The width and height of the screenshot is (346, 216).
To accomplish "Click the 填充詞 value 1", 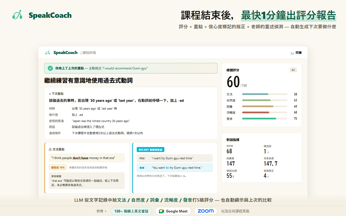I will (x=265, y=151).
